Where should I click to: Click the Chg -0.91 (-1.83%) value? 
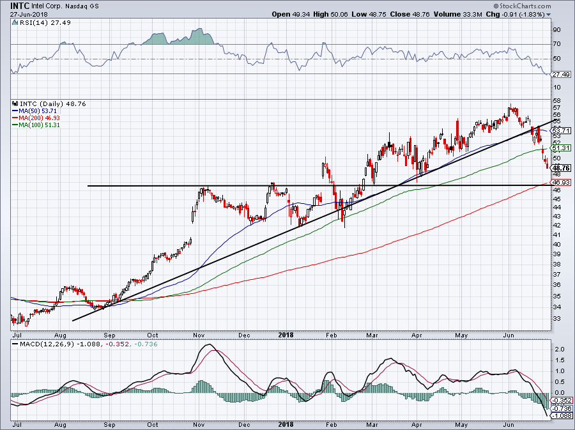click(x=515, y=14)
